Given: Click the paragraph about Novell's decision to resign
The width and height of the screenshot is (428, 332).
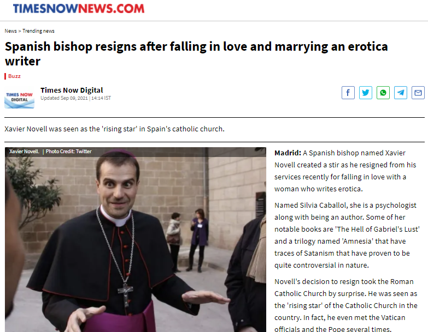Looking at the screenshot, I should 346,305.
